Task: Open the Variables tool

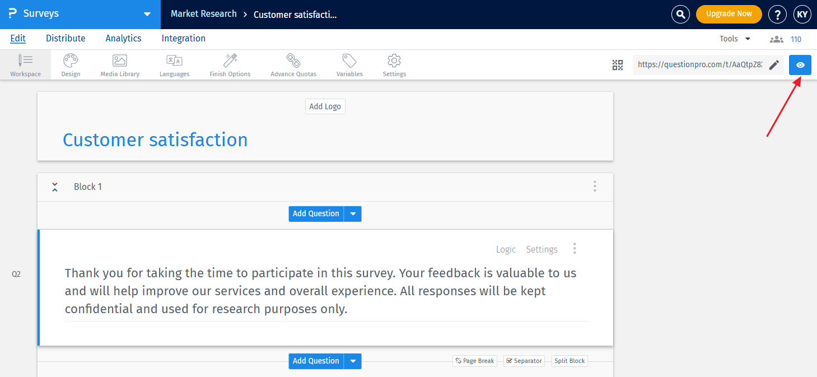Action: coord(349,65)
